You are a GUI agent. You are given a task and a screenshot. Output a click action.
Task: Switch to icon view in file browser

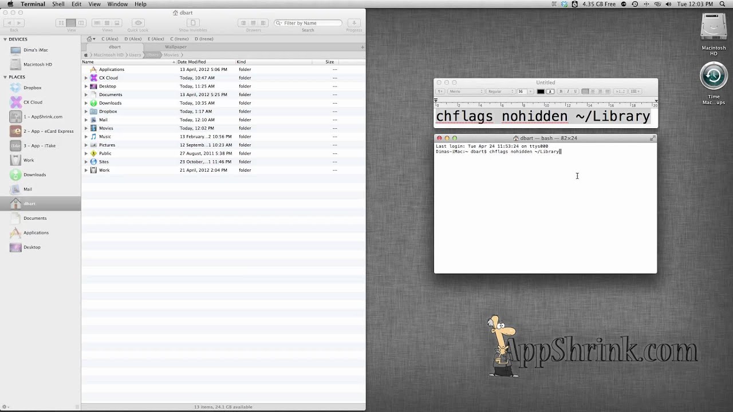click(61, 23)
